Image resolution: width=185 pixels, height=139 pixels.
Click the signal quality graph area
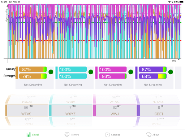click(x=95, y=31)
